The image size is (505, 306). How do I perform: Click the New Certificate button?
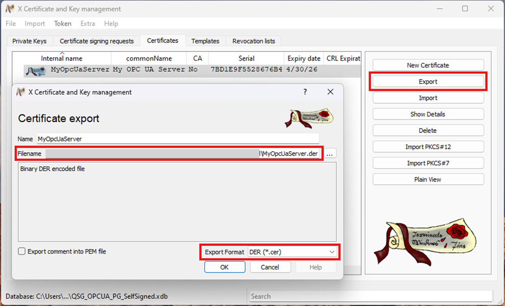tap(428, 65)
